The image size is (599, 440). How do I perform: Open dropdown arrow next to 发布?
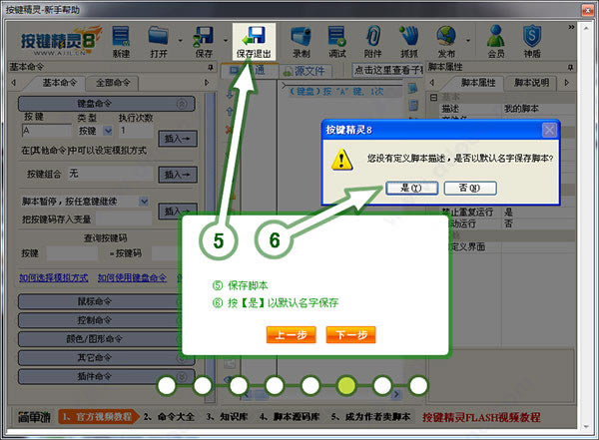[x=467, y=40]
